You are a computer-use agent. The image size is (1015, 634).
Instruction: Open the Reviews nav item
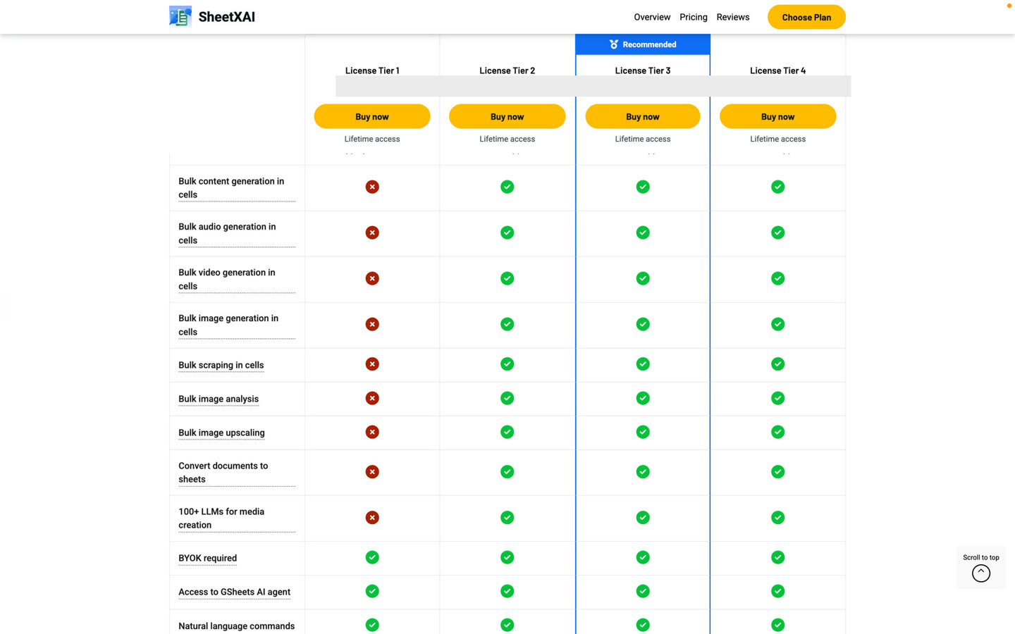pyautogui.click(x=733, y=17)
